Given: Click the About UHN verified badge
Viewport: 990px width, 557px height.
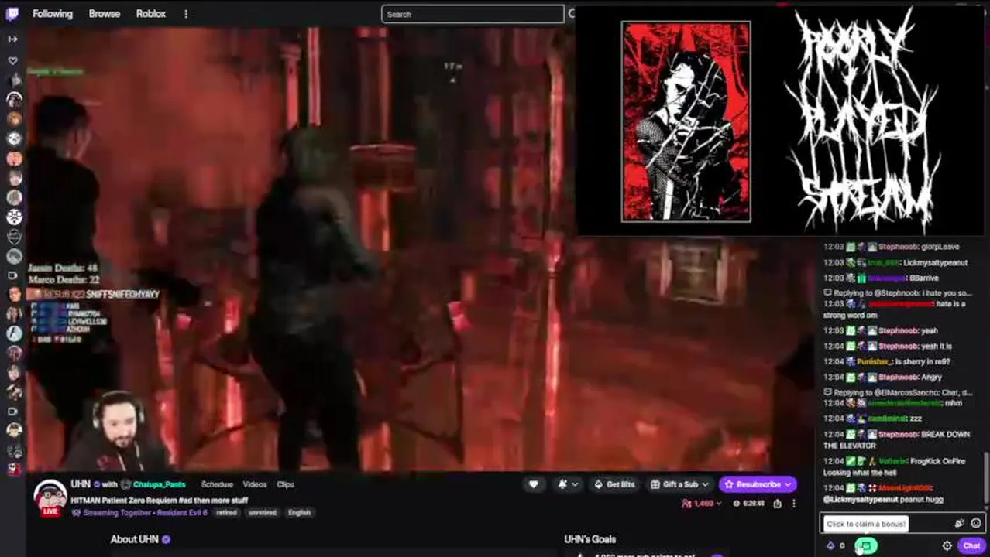Looking at the screenshot, I should tap(166, 539).
